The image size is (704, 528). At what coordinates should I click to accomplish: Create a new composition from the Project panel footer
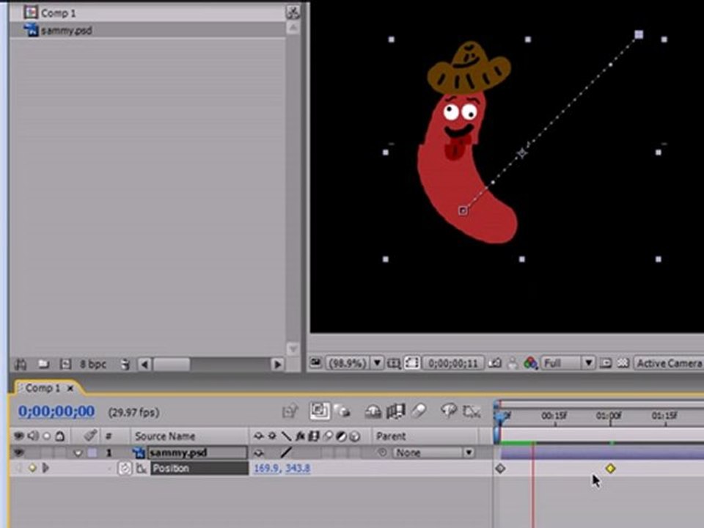click(65, 364)
